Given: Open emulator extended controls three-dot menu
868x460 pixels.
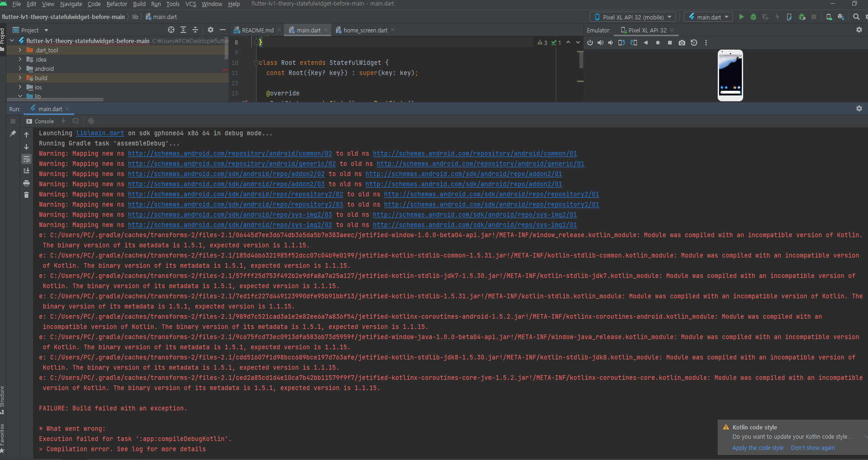Looking at the screenshot, I should (706, 43).
